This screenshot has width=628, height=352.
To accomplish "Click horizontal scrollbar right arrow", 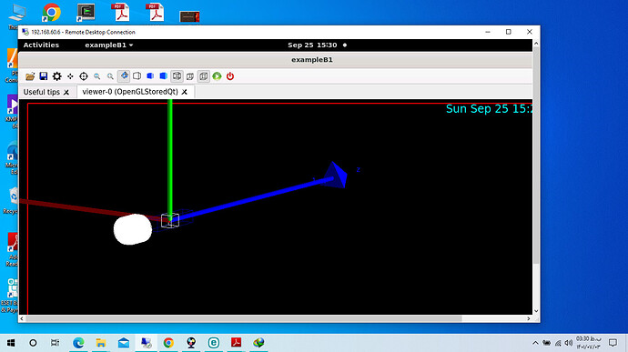I will [x=529, y=318].
